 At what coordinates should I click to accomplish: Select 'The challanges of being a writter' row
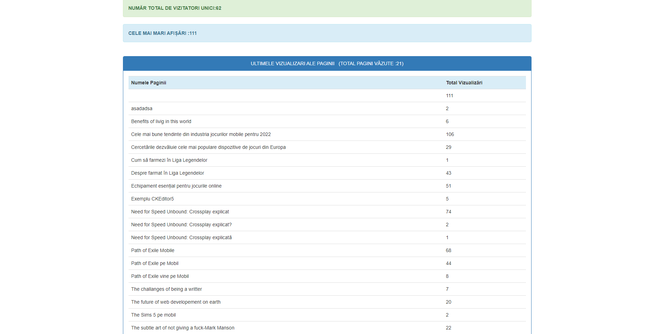[166, 289]
